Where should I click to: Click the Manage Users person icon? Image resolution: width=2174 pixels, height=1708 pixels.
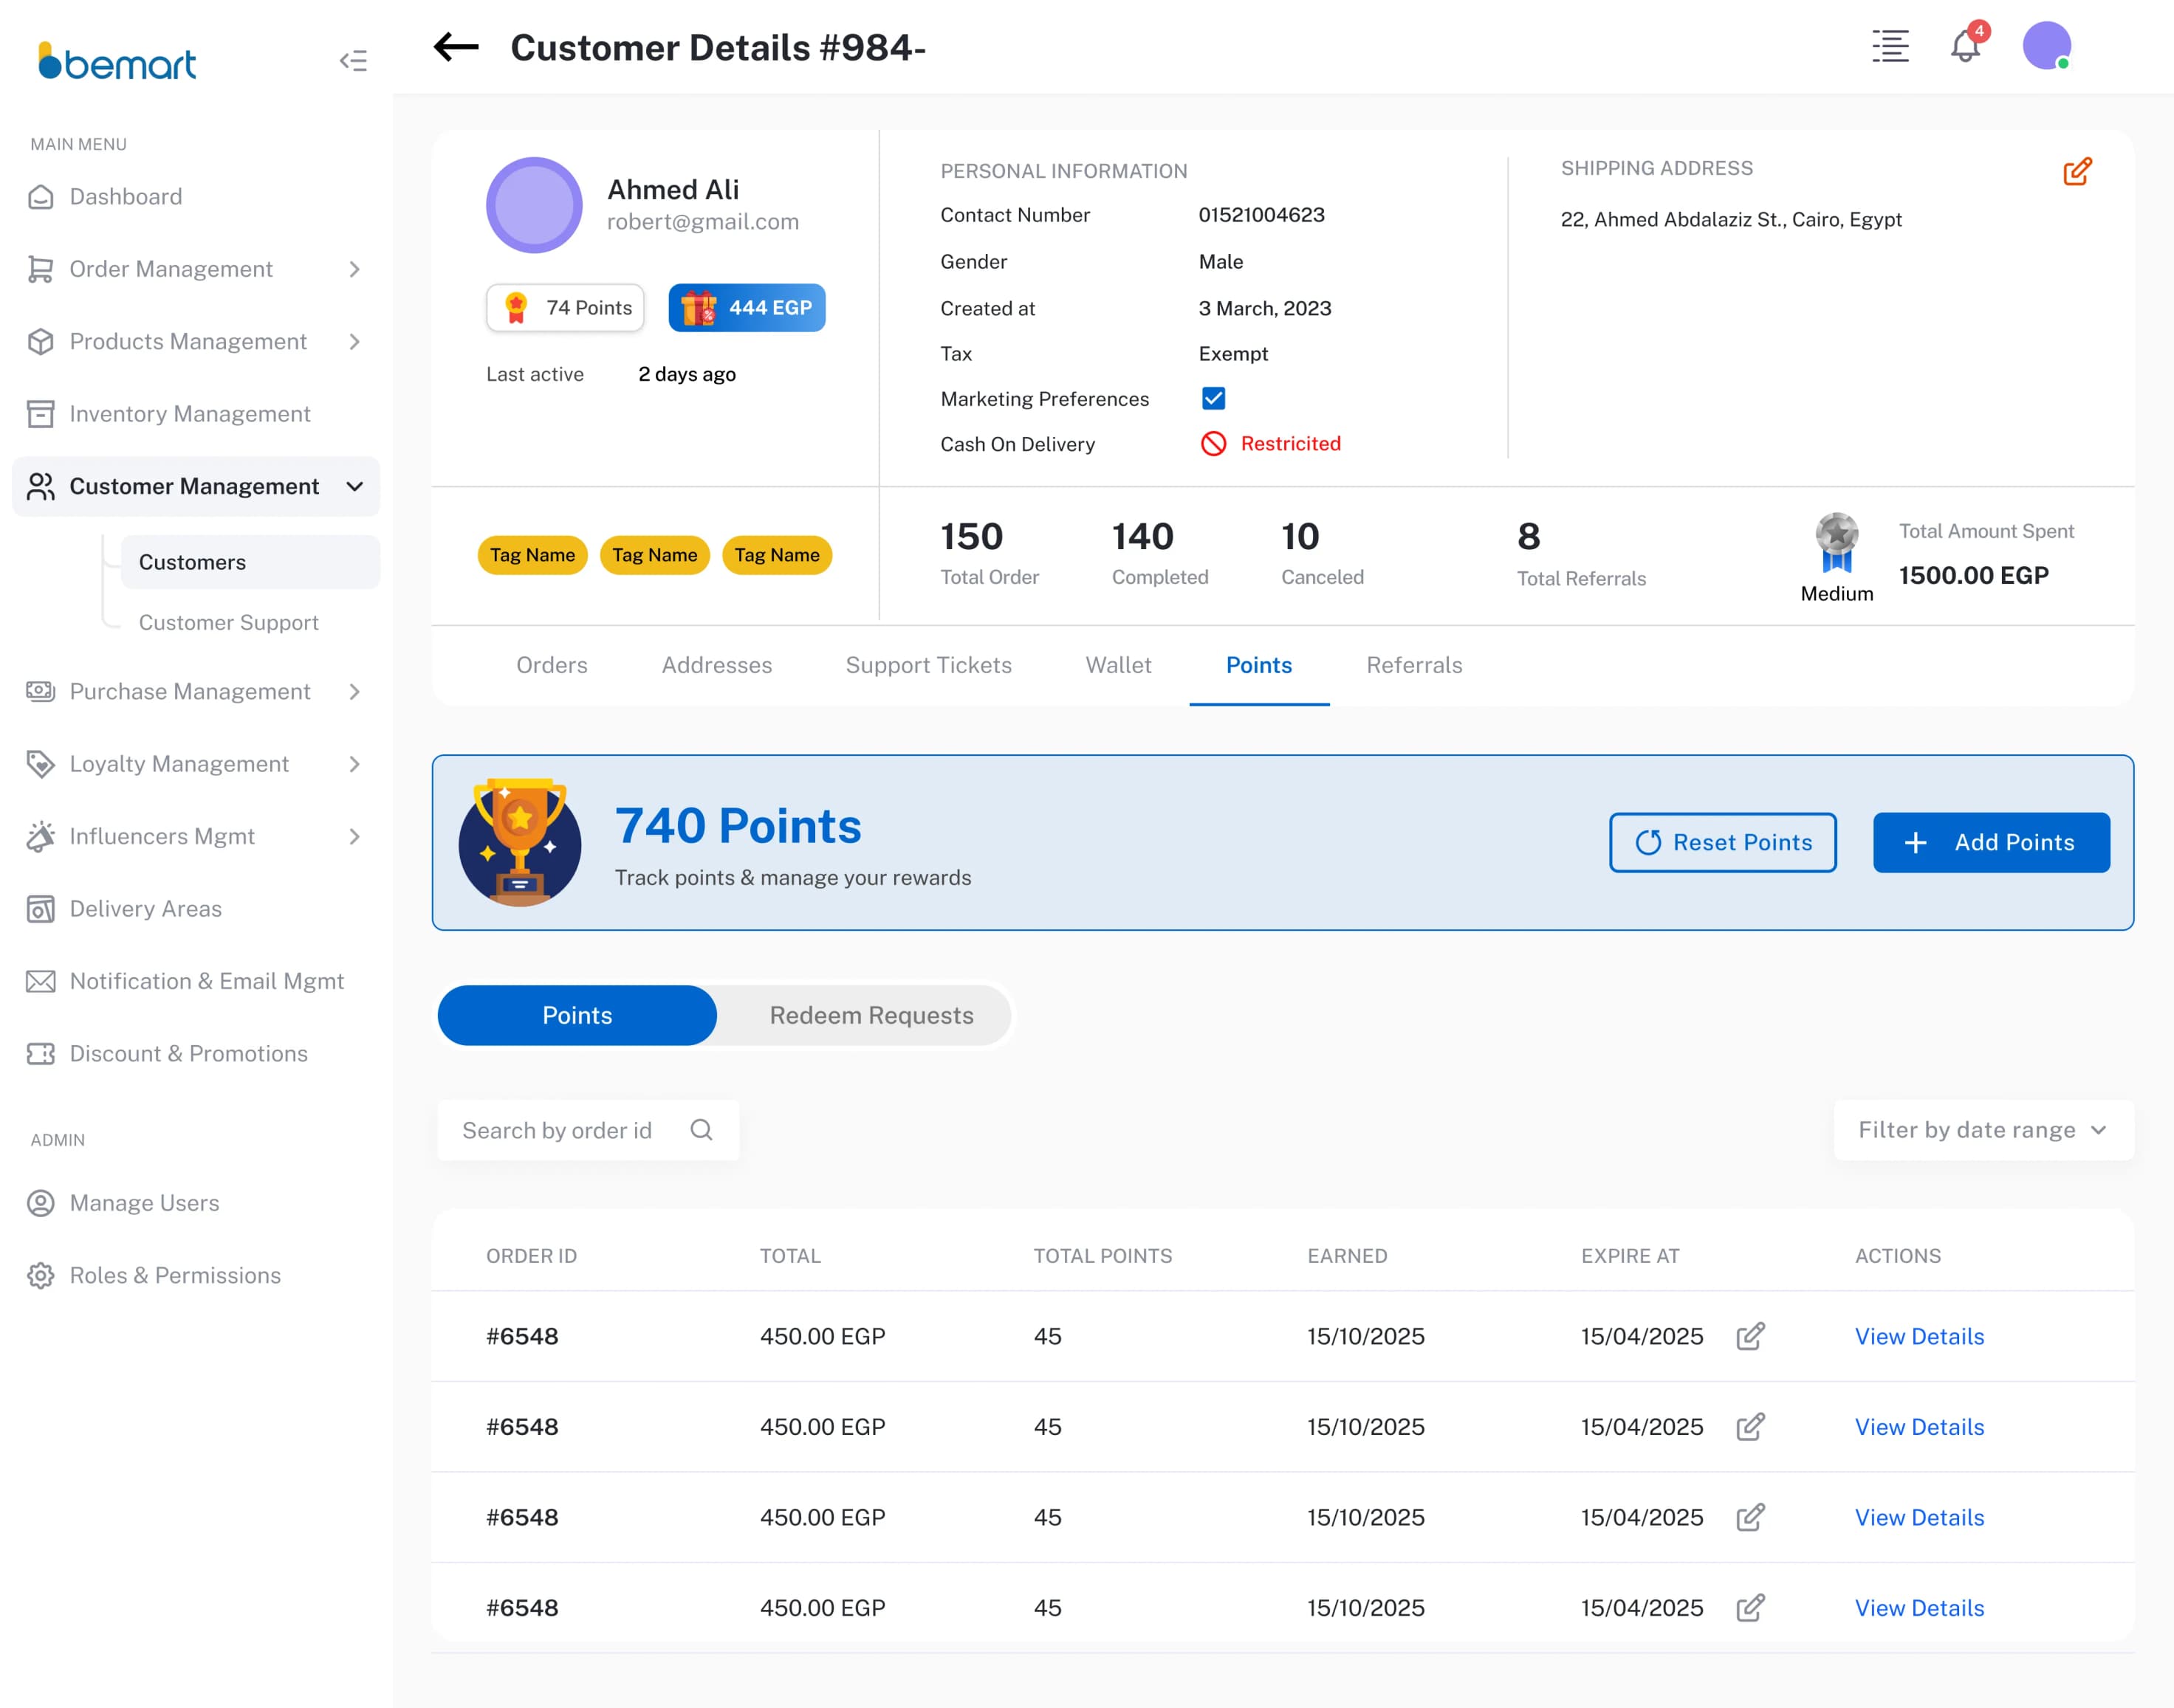tap(40, 1203)
